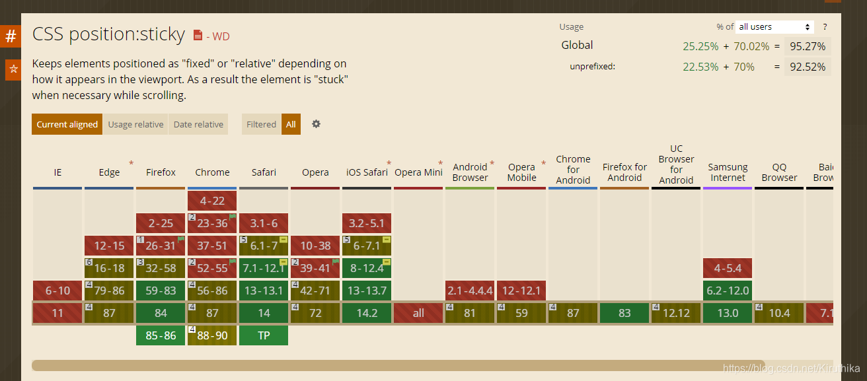Click the QQ Browser column header
The image size is (867, 381).
[779, 172]
